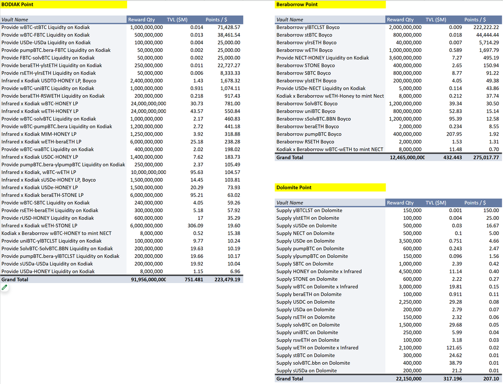
Task: Select 'Infrared x Kodiak USDT0-HONEY LP, Boyco' cell
Action: pyautogui.click(x=49, y=81)
